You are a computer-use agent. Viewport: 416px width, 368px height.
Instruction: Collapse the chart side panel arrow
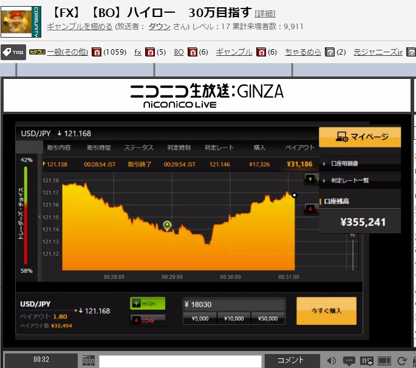pyautogui.click(x=39, y=217)
